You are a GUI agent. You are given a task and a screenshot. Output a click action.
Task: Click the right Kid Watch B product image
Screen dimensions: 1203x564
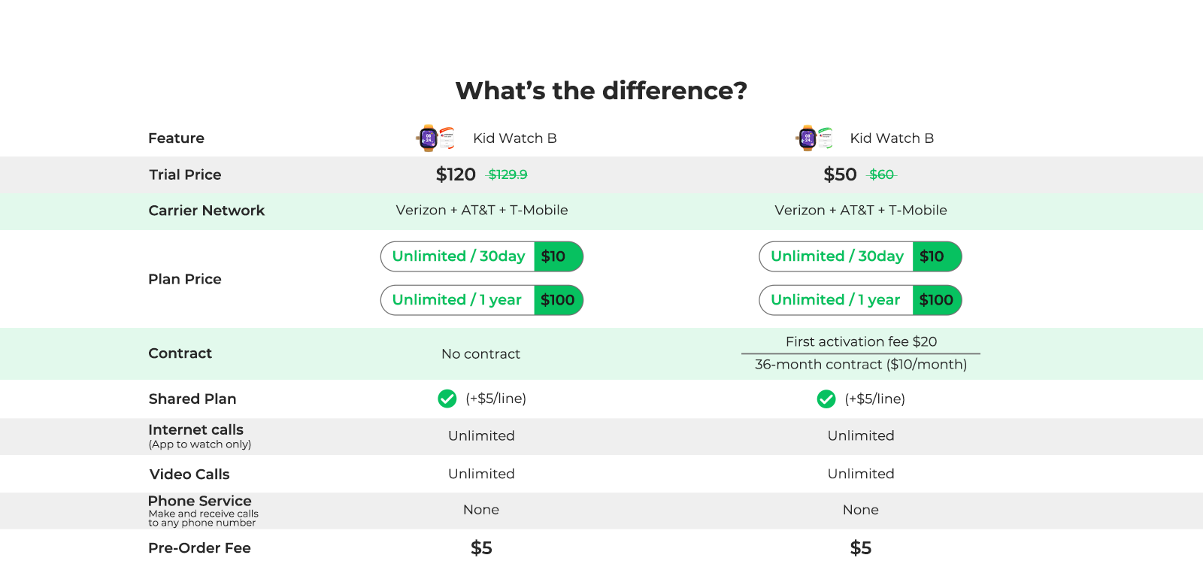[x=814, y=138]
